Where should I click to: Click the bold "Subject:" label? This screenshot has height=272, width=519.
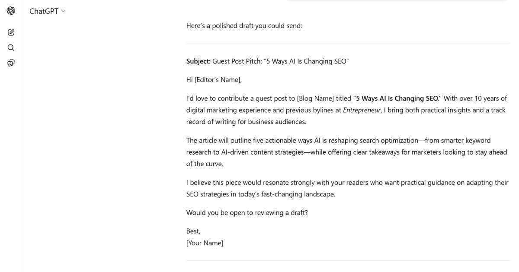click(198, 61)
